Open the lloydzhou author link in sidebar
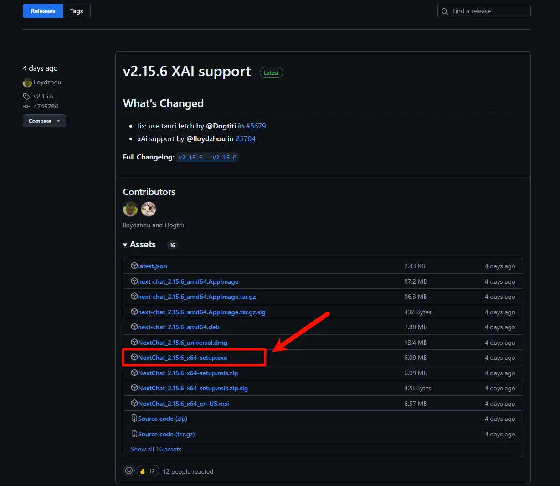This screenshot has height=486, width=560. (47, 82)
